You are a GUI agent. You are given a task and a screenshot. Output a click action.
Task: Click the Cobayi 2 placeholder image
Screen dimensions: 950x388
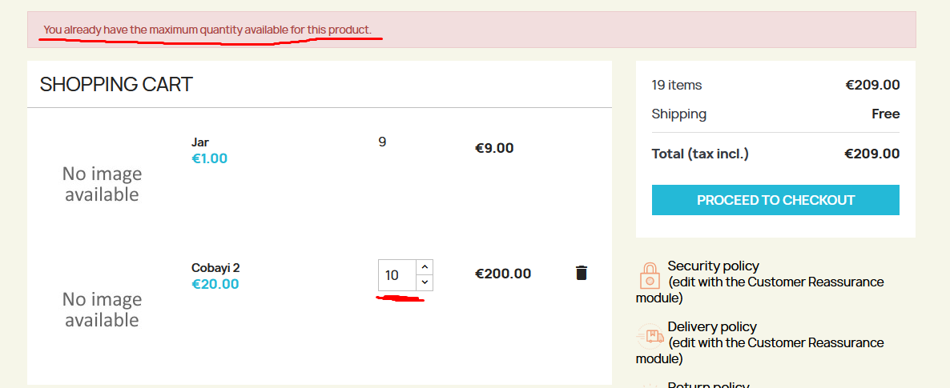(102, 310)
